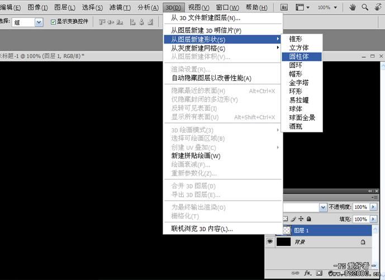Click the align bottom edges icon
The height and width of the screenshot is (280, 385).
(x=120, y=22)
